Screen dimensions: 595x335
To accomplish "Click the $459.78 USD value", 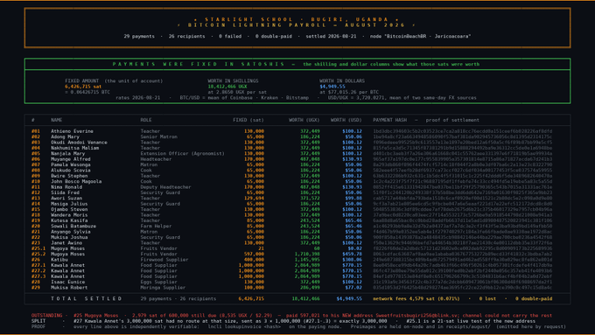I will tap(352, 254).
